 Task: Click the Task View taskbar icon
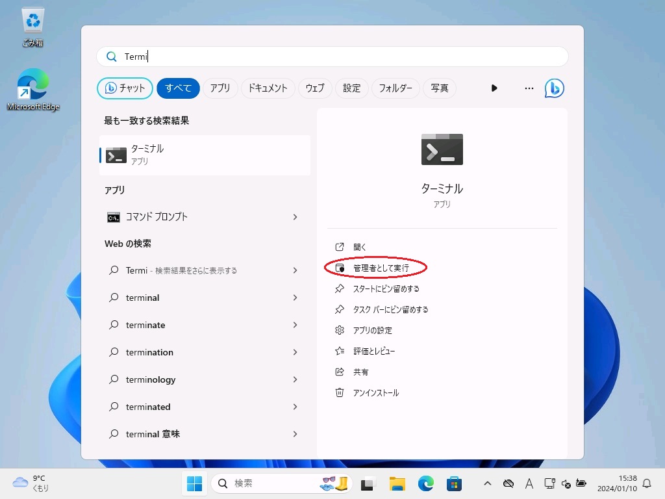(369, 483)
